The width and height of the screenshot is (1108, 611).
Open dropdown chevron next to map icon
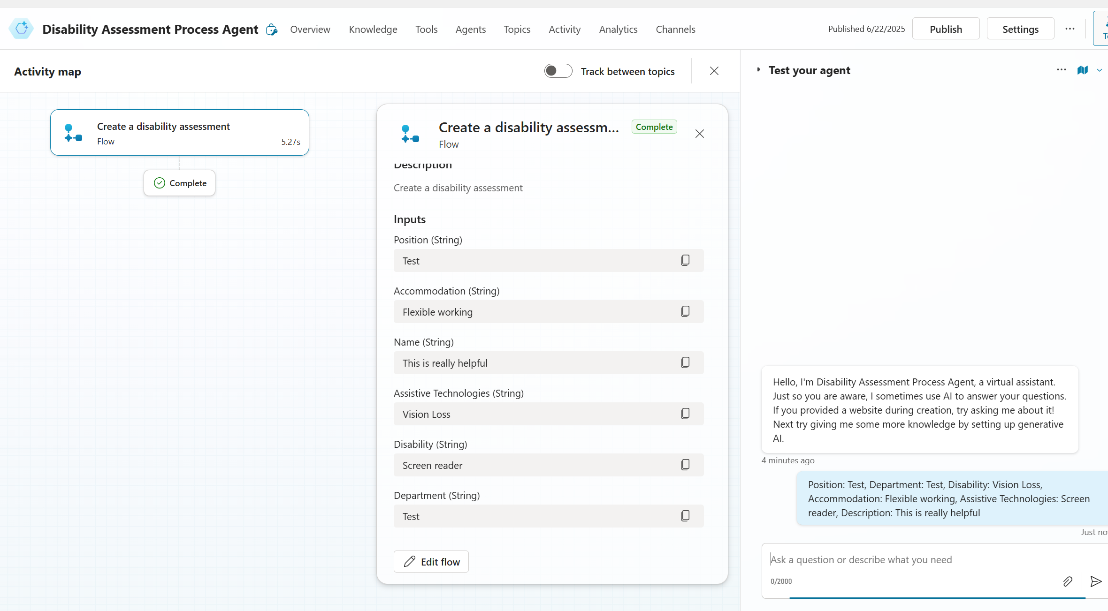(1099, 70)
